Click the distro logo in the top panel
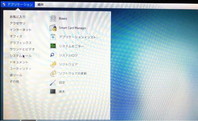198x121 pixels. (4, 4)
